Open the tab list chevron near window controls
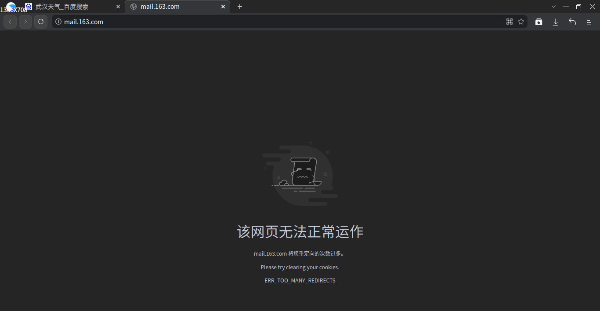This screenshot has width=600, height=311. coord(553,7)
